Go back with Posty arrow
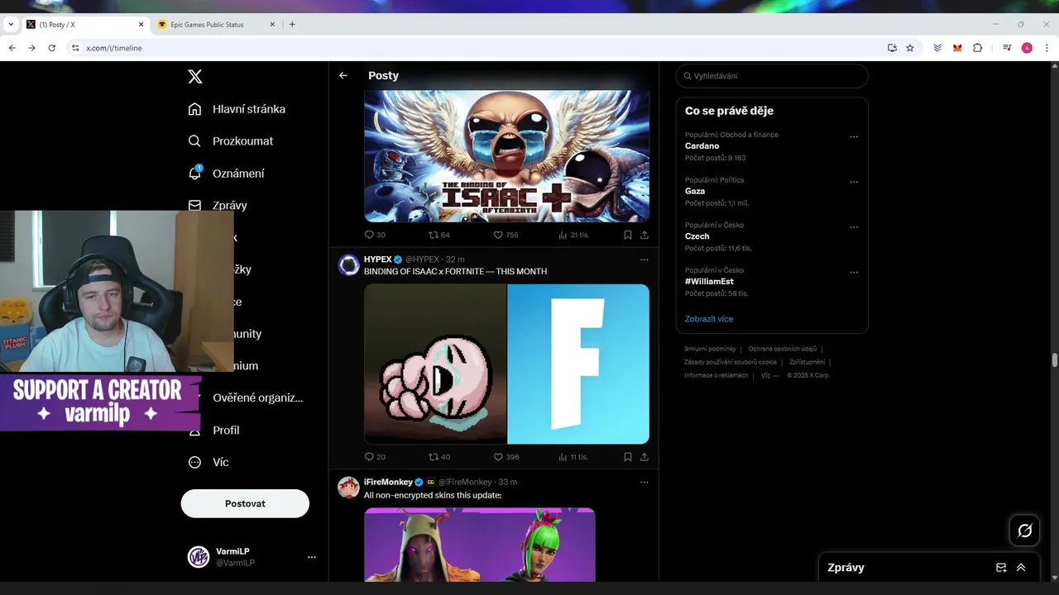The image size is (1059, 595). click(343, 75)
